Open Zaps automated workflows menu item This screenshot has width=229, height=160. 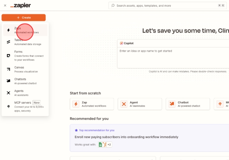coord(25,30)
